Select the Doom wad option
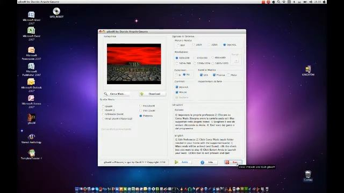Viewport: 344px width, 193px height. (x=103, y=106)
